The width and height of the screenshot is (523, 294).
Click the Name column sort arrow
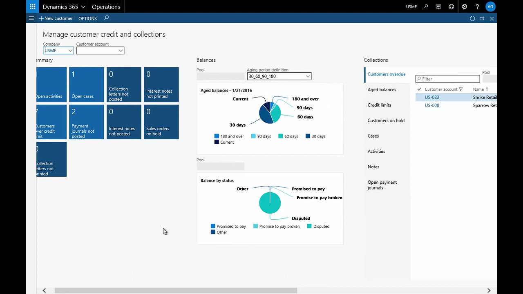(x=487, y=89)
